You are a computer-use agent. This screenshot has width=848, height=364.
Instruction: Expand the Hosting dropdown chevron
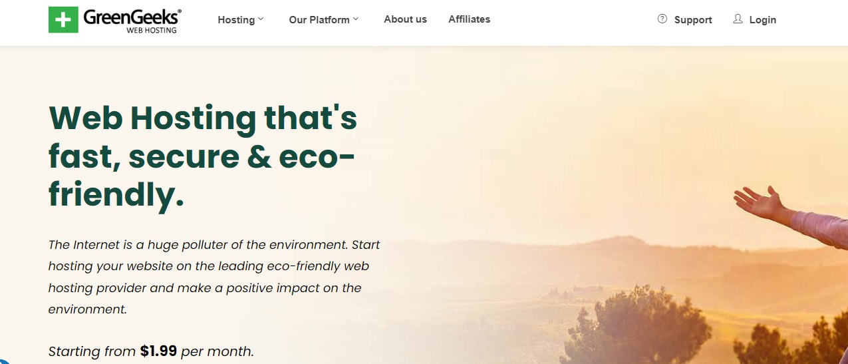[261, 19]
